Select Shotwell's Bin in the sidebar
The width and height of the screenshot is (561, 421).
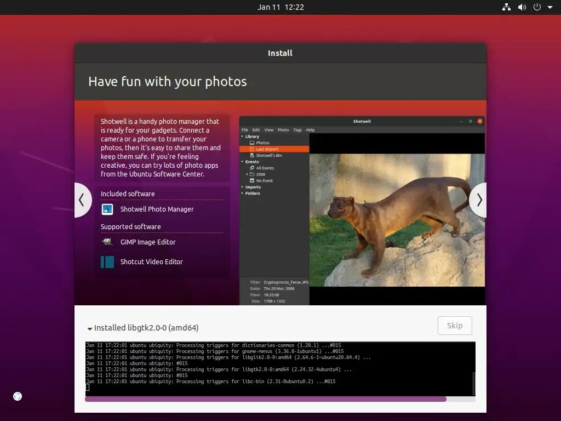[x=268, y=156]
